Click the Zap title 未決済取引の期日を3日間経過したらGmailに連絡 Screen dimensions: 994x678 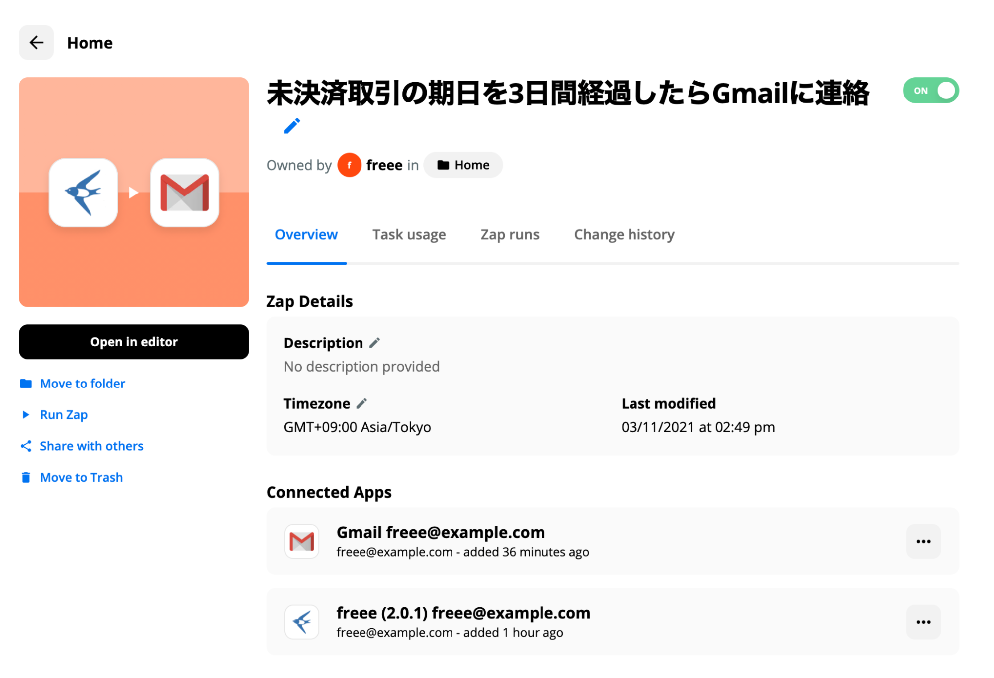567,94
